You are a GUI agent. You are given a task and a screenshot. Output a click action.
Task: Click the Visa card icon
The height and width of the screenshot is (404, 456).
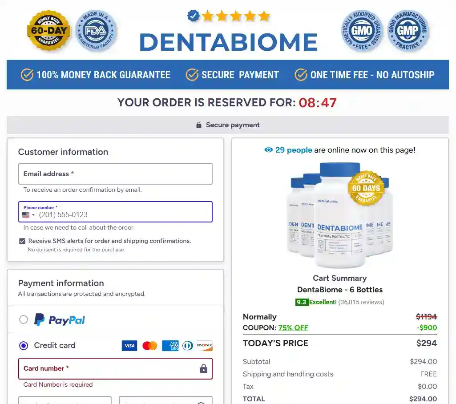[x=129, y=346]
